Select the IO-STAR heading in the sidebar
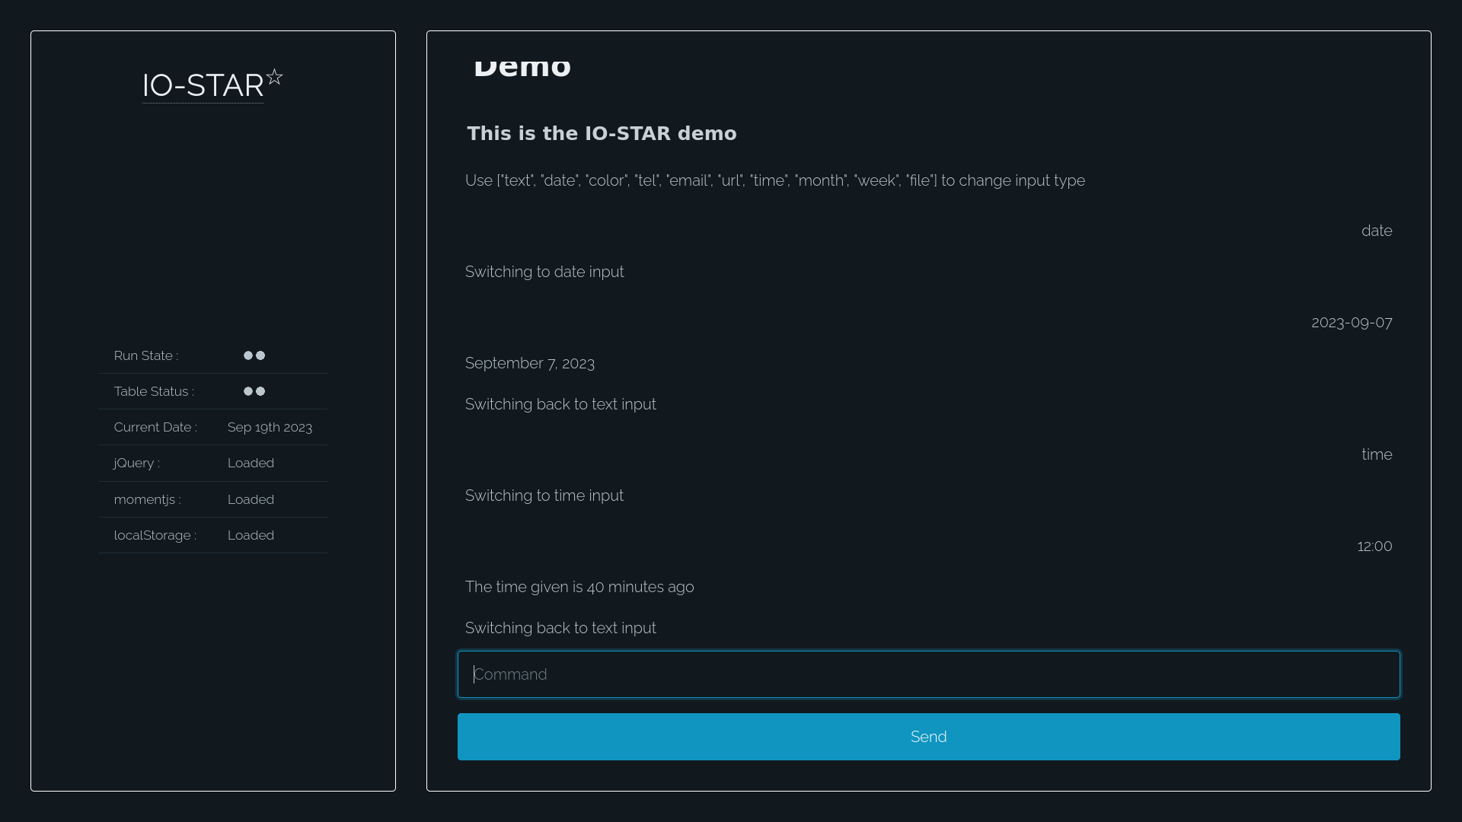The image size is (1462, 822). (203, 86)
